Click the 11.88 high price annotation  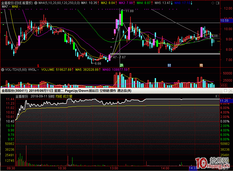tap(129, 11)
